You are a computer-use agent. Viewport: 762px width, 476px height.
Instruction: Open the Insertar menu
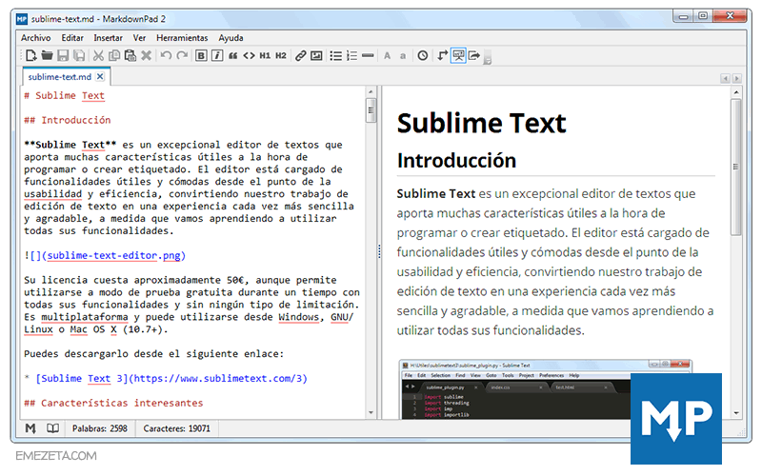[x=108, y=38]
